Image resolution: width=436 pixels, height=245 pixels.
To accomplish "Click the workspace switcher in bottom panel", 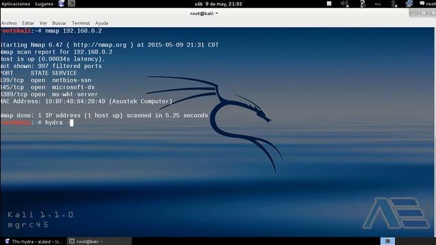I will 388,241.
